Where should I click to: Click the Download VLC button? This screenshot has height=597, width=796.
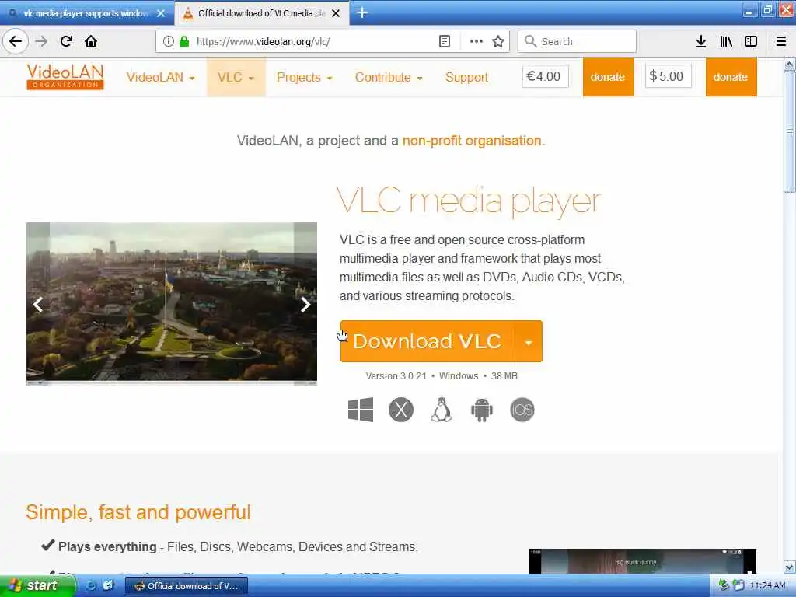click(x=428, y=341)
